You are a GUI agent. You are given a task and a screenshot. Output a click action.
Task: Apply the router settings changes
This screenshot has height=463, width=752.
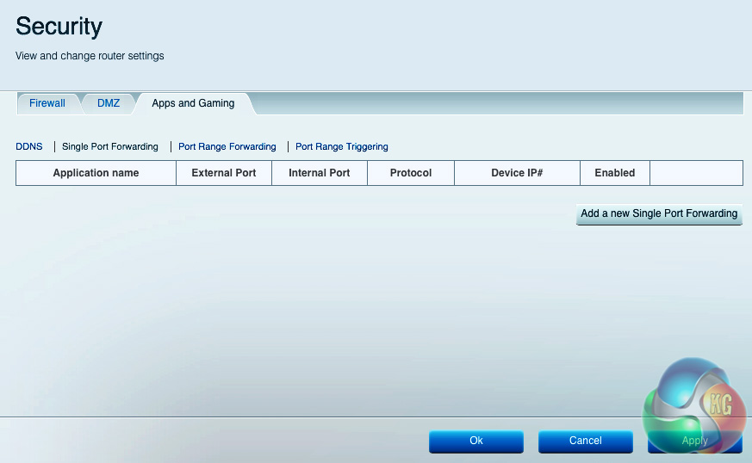coord(695,441)
